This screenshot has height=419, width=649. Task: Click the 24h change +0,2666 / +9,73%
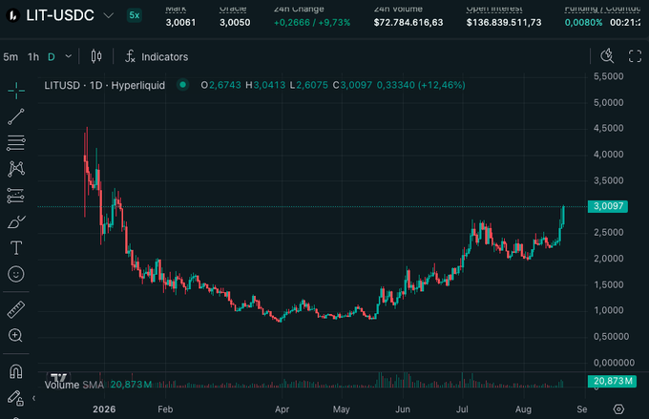[x=312, y=22]
